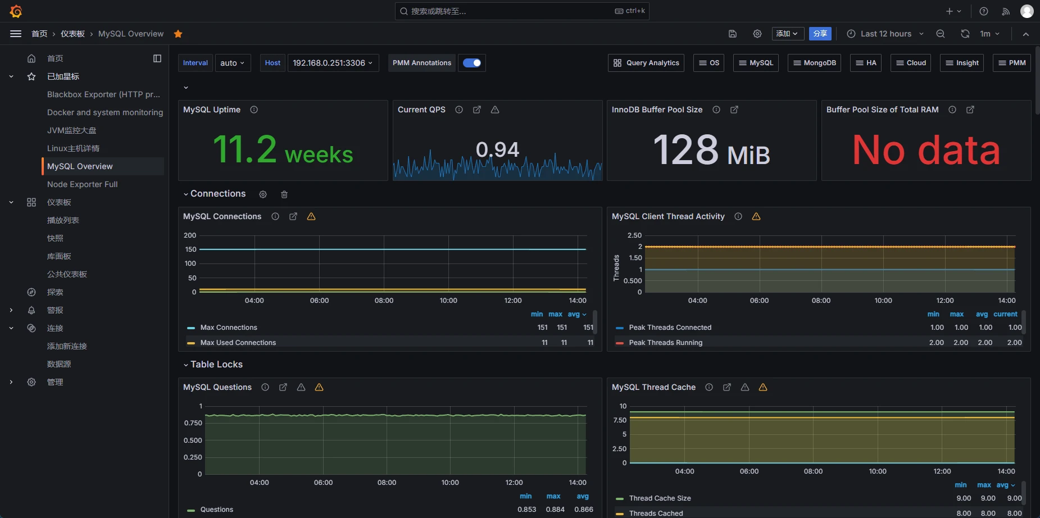1040x518 pixels.
Task: Open the Host 192.168.0.251:3306 dropdown
Action: pos(333,63)
